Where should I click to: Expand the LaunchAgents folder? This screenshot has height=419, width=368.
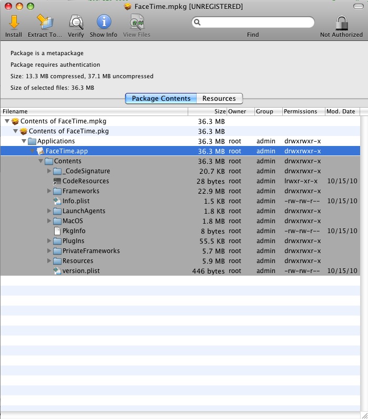(49, 211)
